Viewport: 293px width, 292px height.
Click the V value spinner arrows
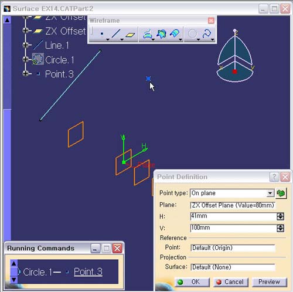281,228
